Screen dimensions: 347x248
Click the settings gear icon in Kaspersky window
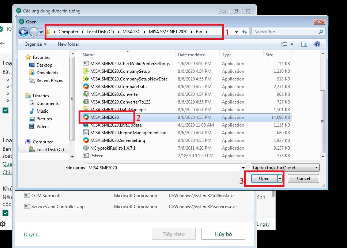(x=3, y=224)
